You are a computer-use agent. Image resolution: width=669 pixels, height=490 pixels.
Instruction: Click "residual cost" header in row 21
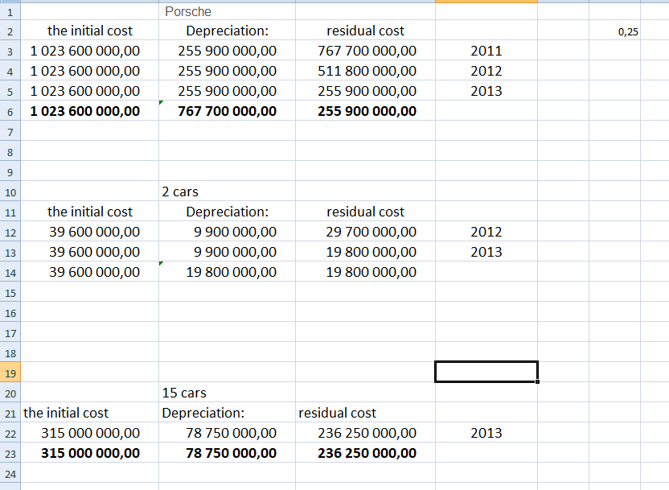pos(337,413)
